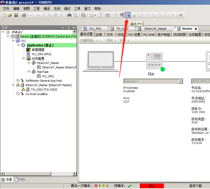Open the 网关 dropdown in communication toolbar
Image resolution: width=210 pixels, height=189 pixels.
coord(111,40)
